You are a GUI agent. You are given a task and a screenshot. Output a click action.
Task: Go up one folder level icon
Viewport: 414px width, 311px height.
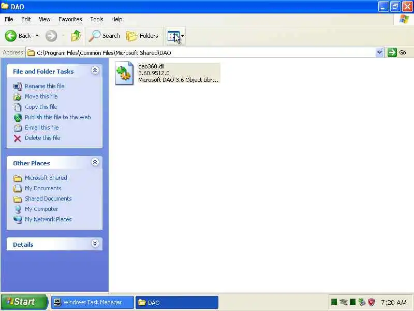(x=76, y=36)
